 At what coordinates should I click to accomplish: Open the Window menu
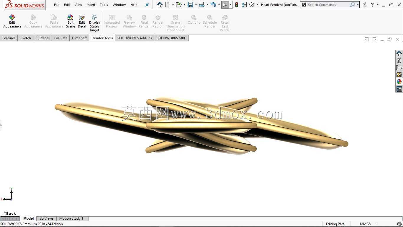(119, 5)
